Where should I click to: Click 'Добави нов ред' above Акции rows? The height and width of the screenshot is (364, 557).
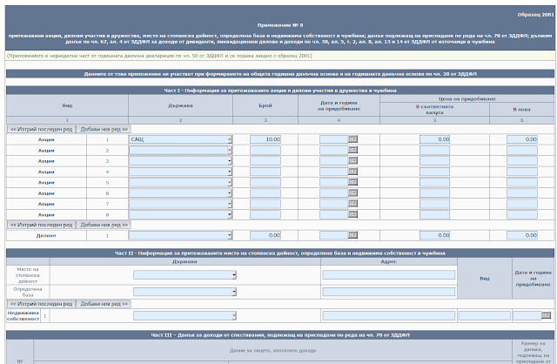tap(104, 130)
